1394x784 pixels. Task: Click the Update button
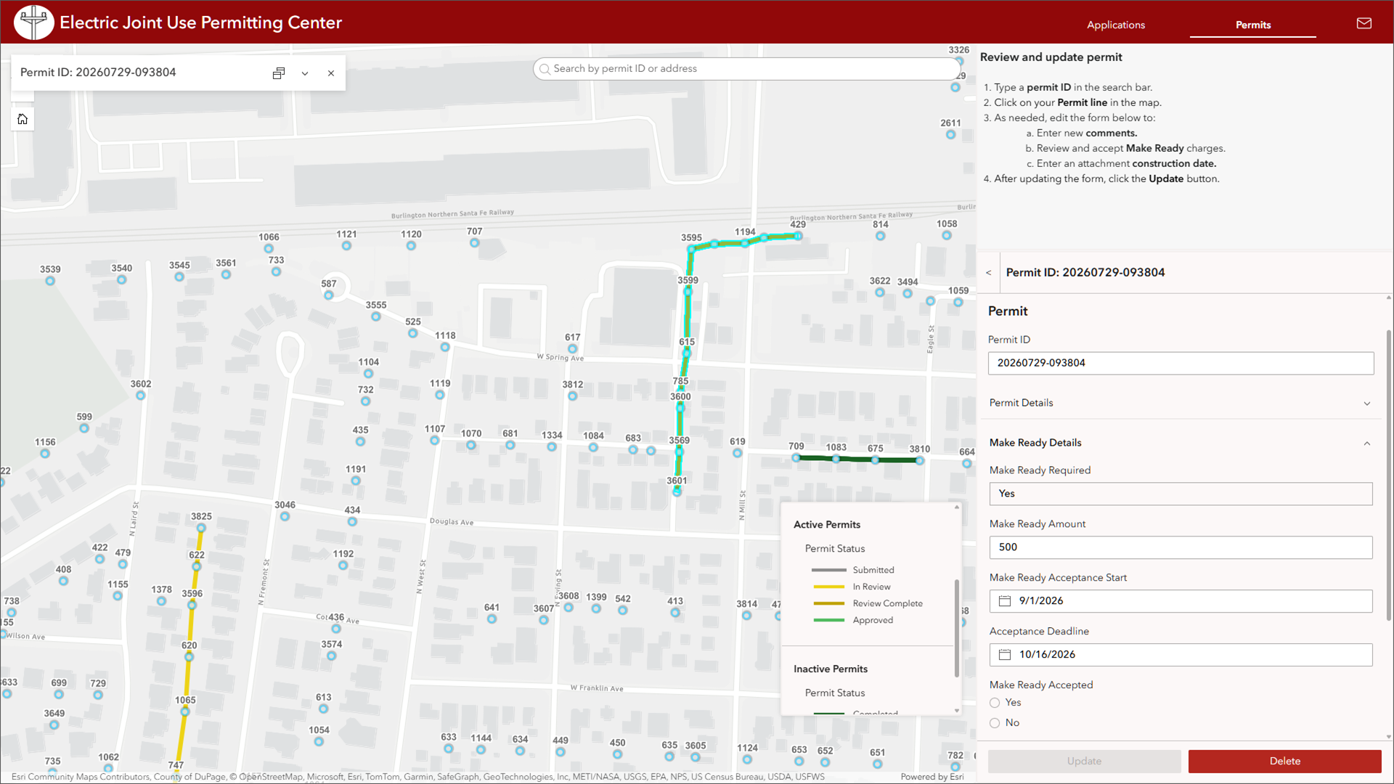pyautogui.click(x=1084, y=761)
